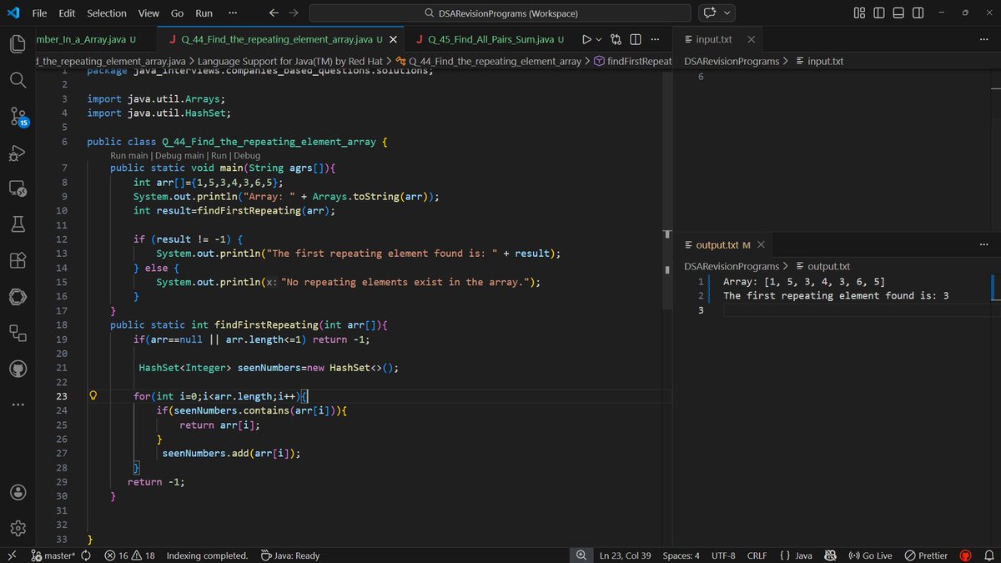The height and width of the screenshot is (563, 1001).
Task: Click the master branch in status bar
Action: click(x=53, y=555)
